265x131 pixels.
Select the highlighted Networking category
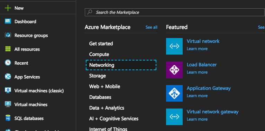pyautogui.click(x=121, y=65)
